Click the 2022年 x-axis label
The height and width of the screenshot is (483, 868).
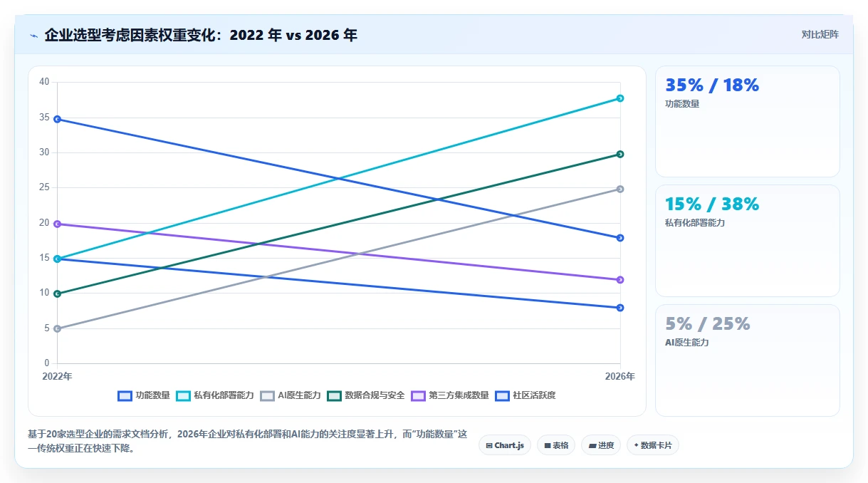click(x=57, y=376)
